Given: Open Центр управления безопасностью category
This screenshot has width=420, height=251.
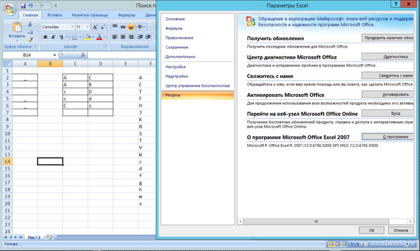Looking at the screenshot, I should [198, 86].
